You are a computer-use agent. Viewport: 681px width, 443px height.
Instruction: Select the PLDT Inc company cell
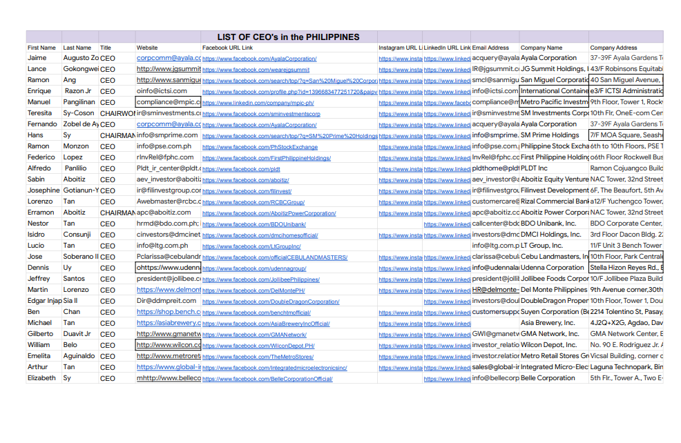554,168
